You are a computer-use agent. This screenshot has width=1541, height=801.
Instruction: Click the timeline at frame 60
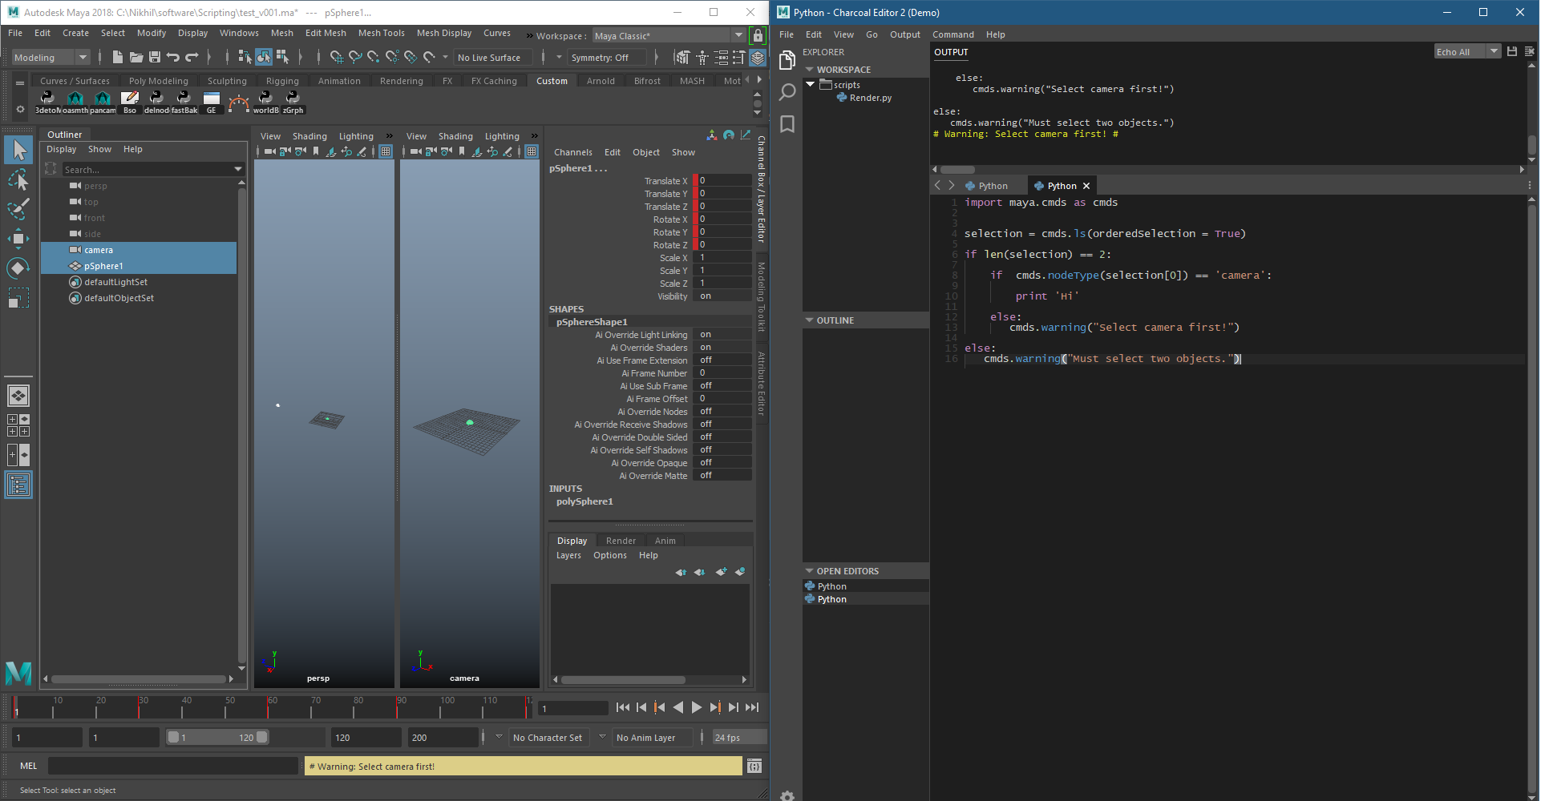coord(268,708)
